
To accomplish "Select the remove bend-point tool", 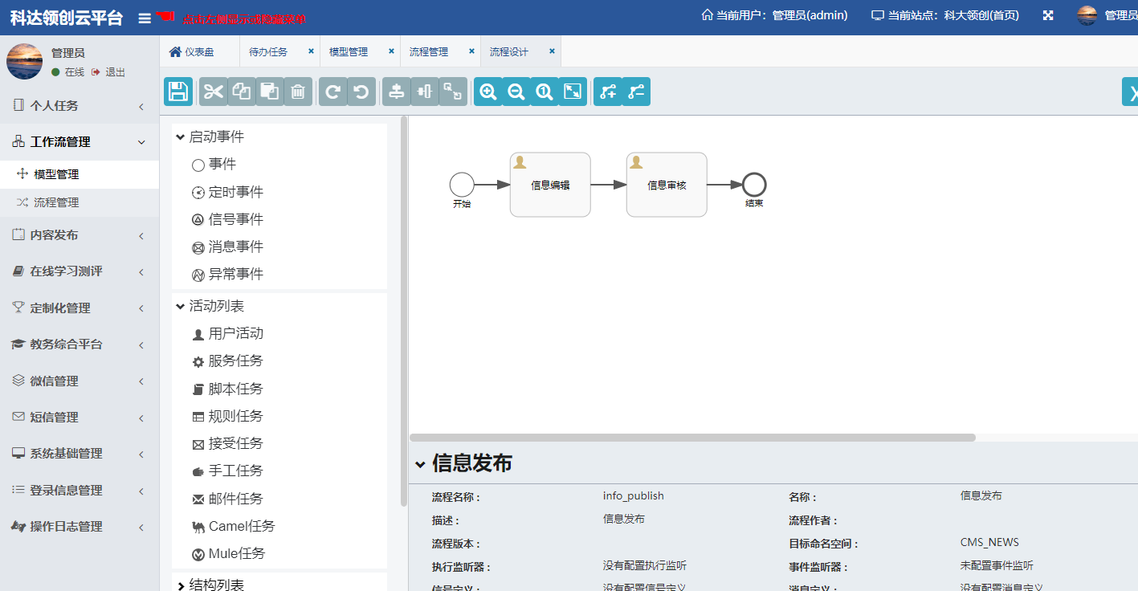I will click(x=636, y=92).
